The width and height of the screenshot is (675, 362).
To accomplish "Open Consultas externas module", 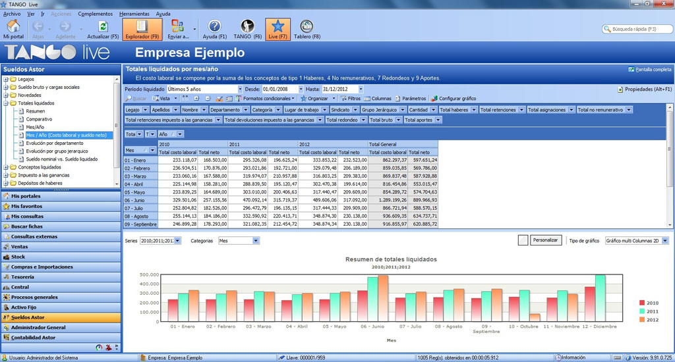I will point(61,236).
